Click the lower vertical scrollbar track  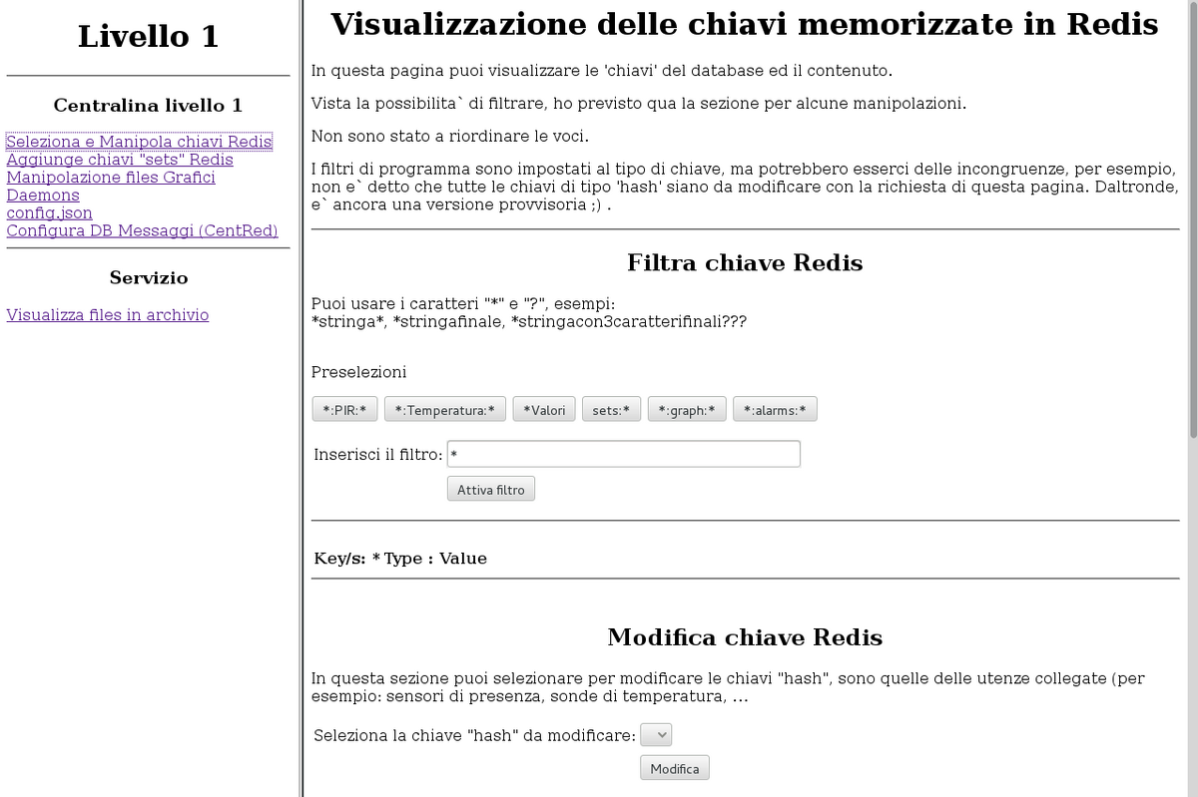click(x=1192, y=618)
